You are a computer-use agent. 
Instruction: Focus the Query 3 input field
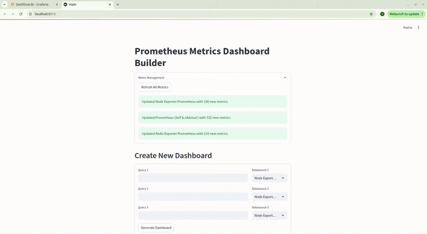pos(193,216)
